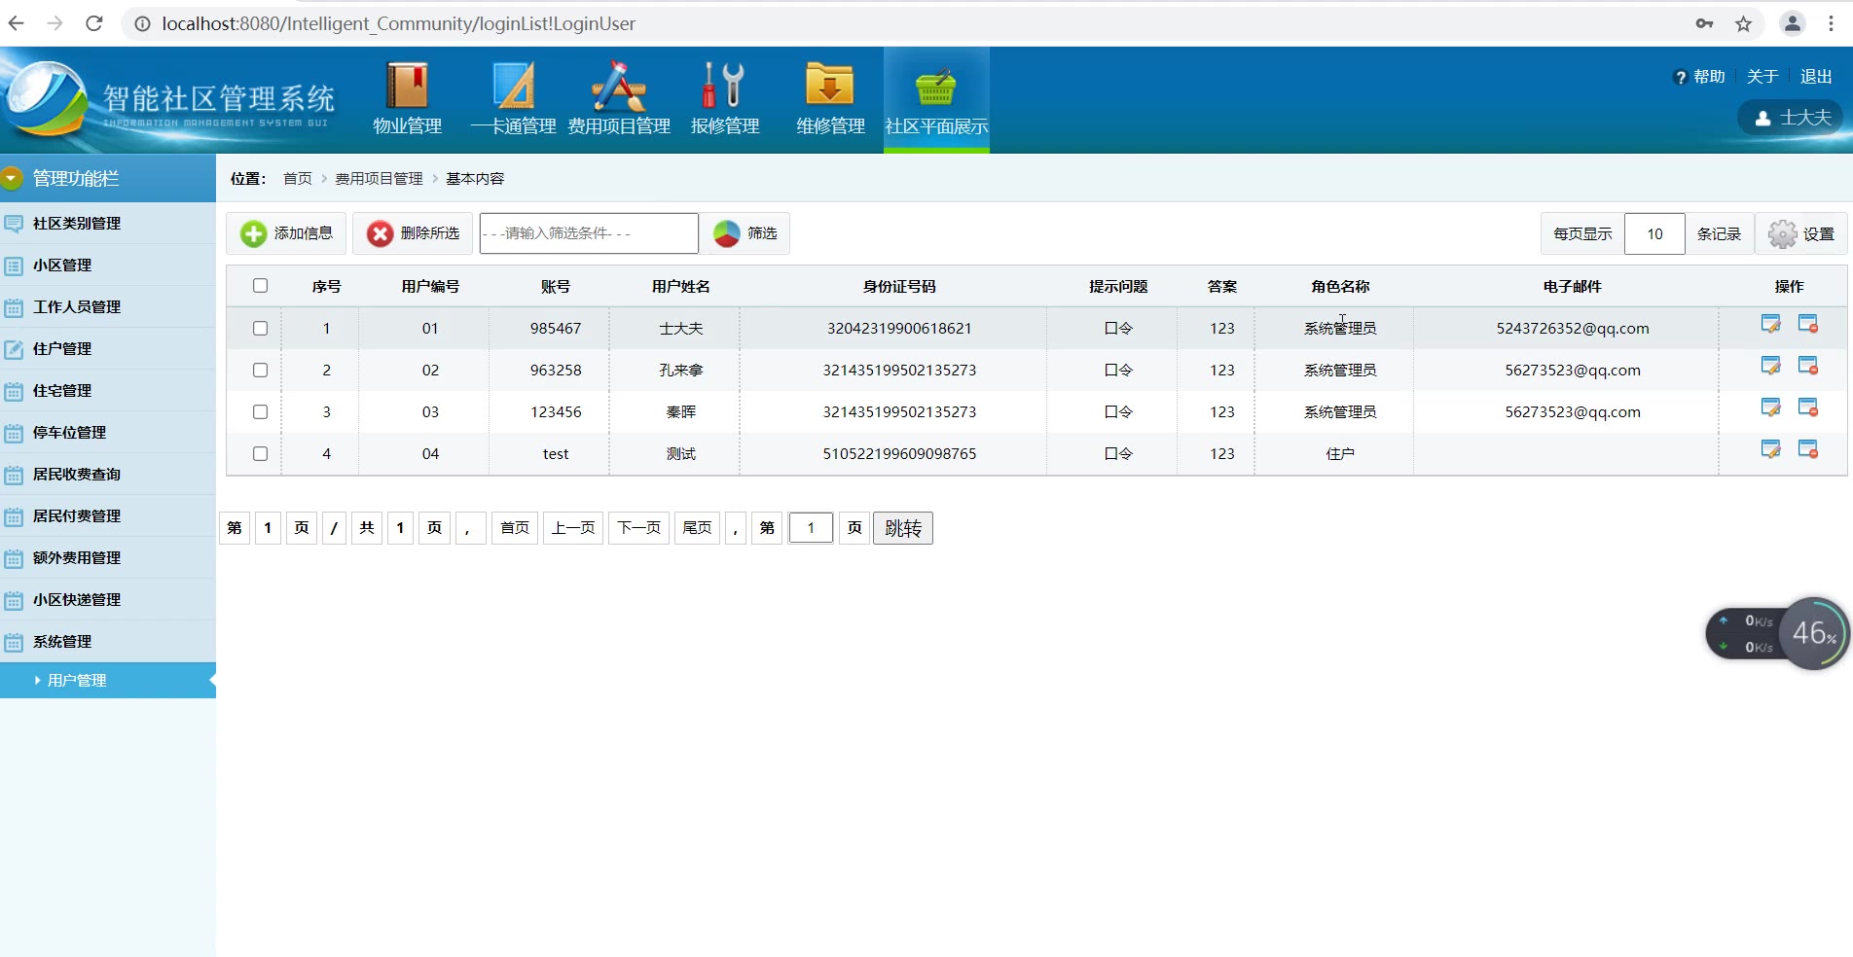1853x957 pixels.
Task: Check the row for account 985467
Action: pos(260,328)
